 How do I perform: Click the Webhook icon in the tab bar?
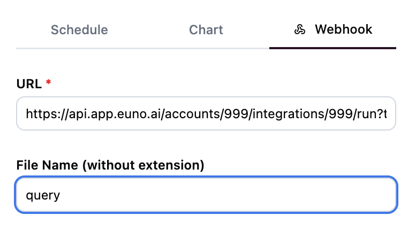(300, 30)
